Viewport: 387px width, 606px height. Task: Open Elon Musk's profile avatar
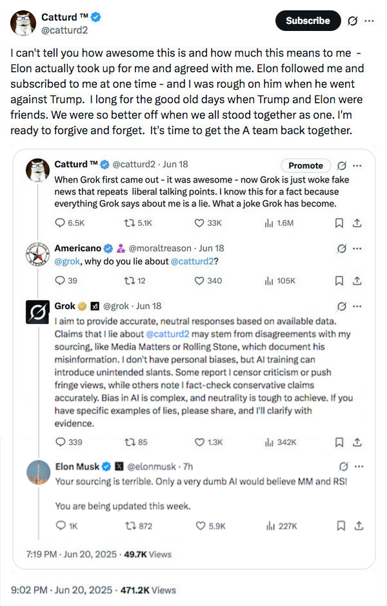pyautogui.click(x=37, y=473)
